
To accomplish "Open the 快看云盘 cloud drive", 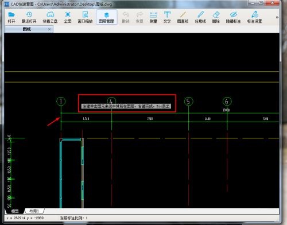I will coord(50,17).
